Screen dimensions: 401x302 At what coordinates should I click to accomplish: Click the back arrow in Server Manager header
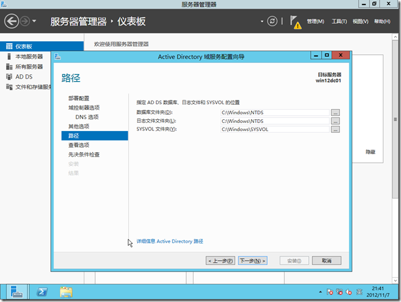click(x=11, y=21)
